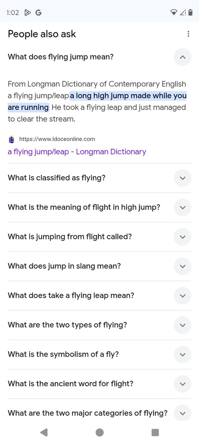Tap the Android back navigation button
Image resolution: width=199 pixels, height=444 pixels.
[44, 432]
